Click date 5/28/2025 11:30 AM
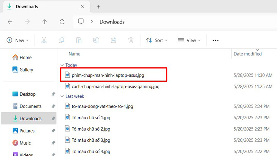 (253, 75)
